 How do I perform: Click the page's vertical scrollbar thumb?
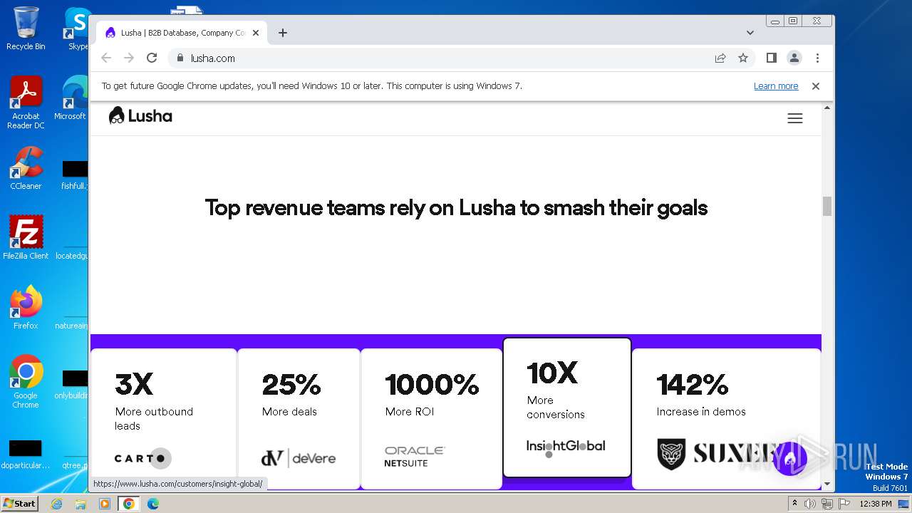pyautogui.click(x=827, y=206)
